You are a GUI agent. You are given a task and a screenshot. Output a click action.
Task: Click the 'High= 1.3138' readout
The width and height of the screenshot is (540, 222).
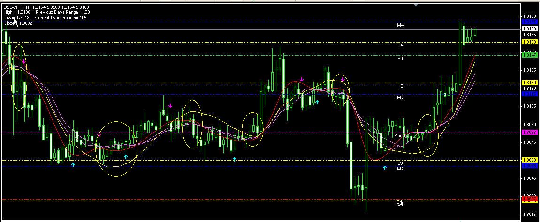(x=17, y=12)
